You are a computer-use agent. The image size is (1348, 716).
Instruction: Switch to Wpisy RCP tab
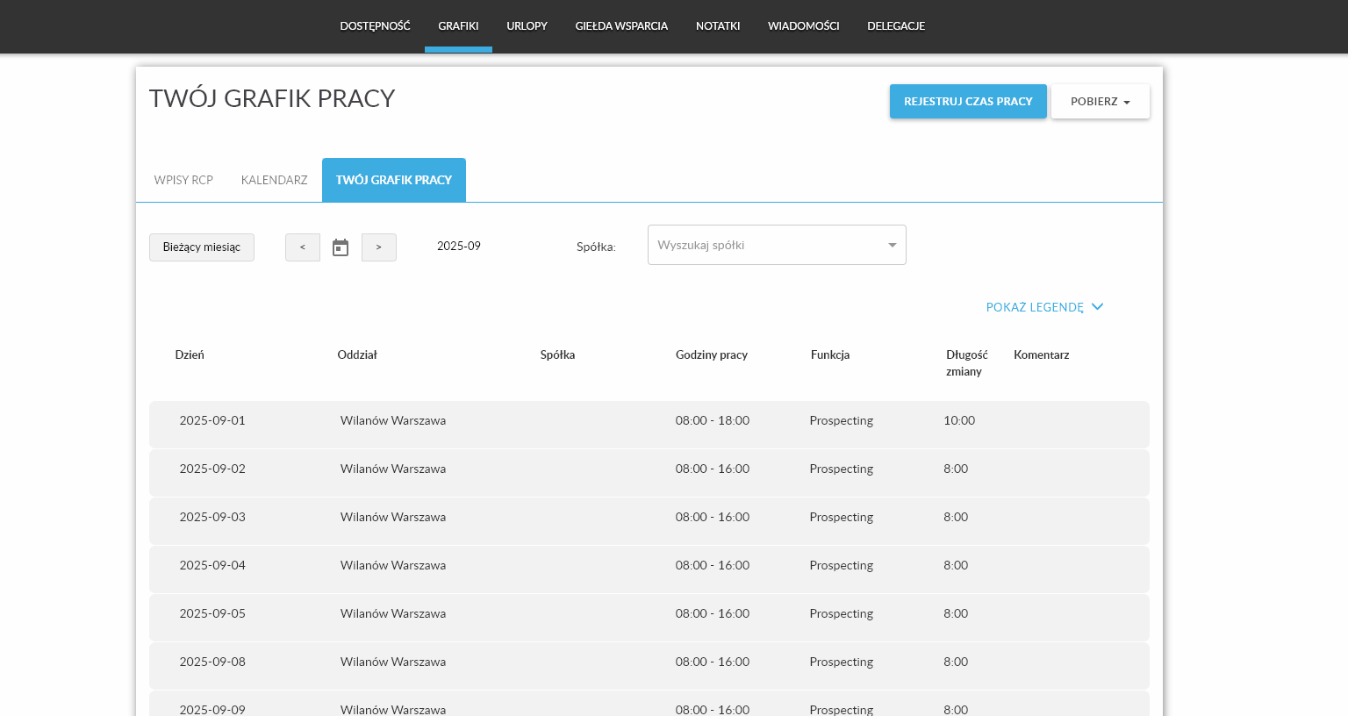pos(183,180)
